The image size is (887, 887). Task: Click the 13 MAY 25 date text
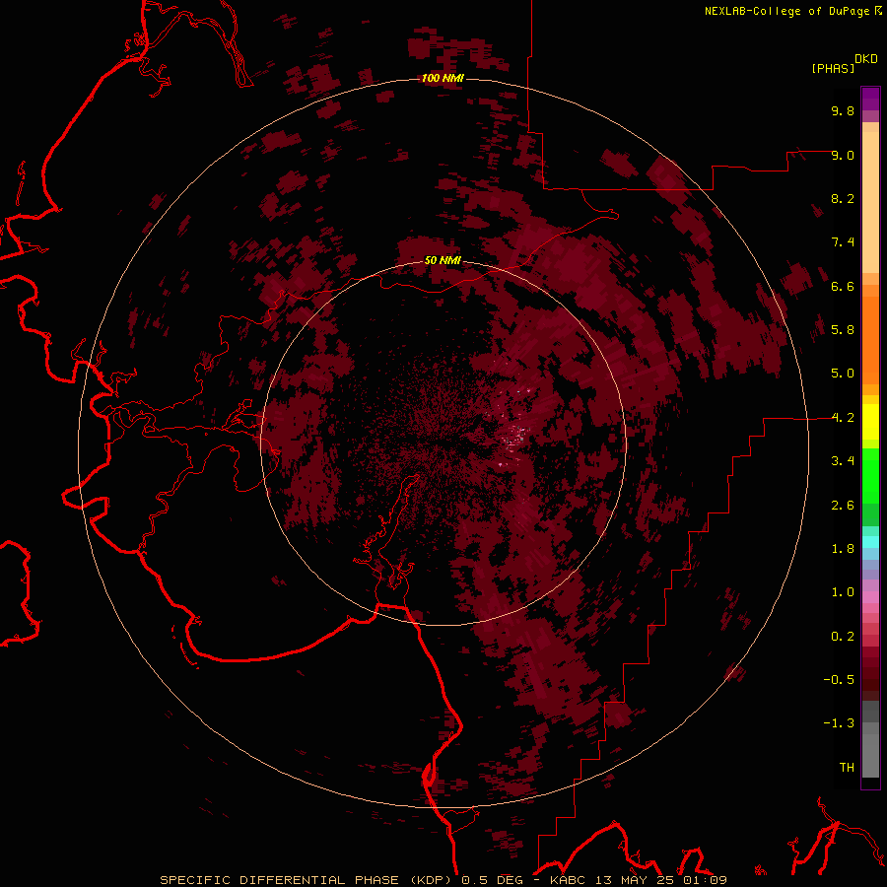[x=636, y=880]
